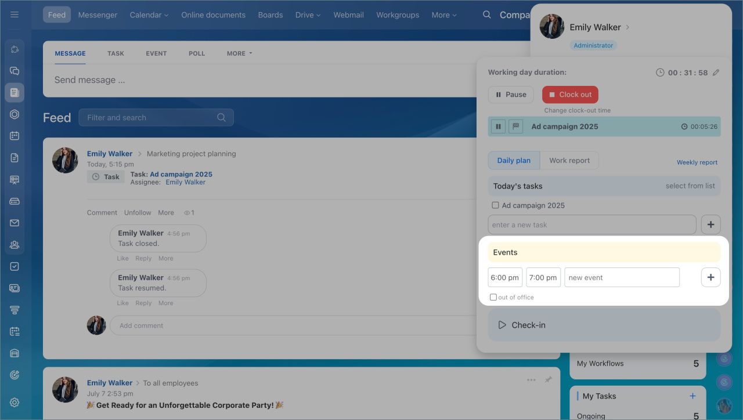Select the POLL tab in composer
Viewport: 743px width, 420px height.
click(197, 53)
